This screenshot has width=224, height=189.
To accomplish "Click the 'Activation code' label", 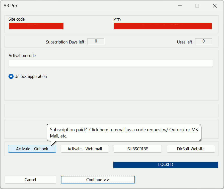I will [22, 56].
